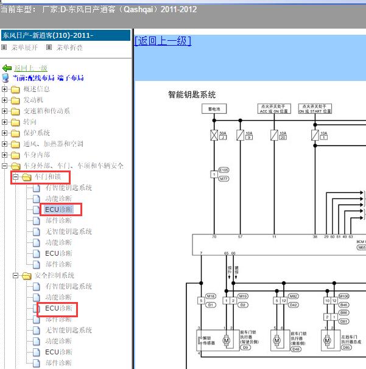Viewport: 366px width, 369px height.
Task: Expand the 发动机 folder node
Action: point(4,100)
